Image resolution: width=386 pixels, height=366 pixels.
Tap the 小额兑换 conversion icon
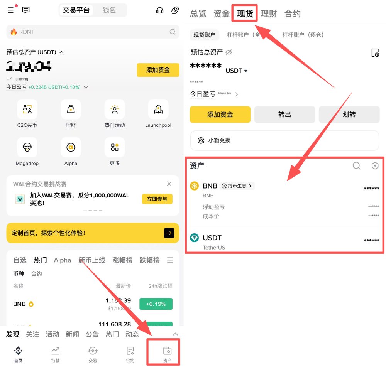(201, 140)
